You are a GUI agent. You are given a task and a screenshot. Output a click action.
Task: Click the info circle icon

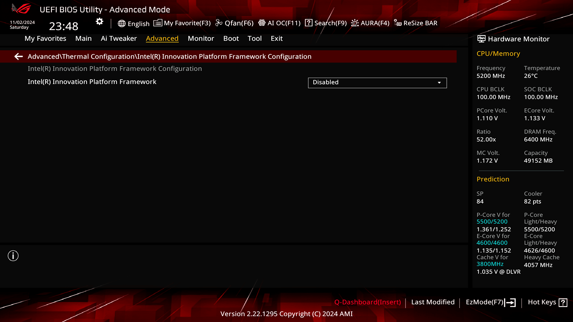click(x=13, y=256)
